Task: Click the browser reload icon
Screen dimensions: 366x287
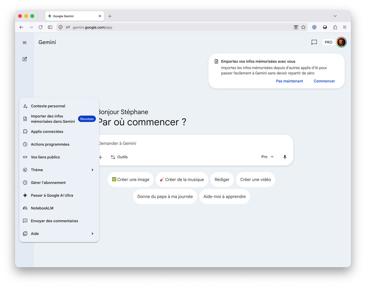Action: (x=41, y=27)
